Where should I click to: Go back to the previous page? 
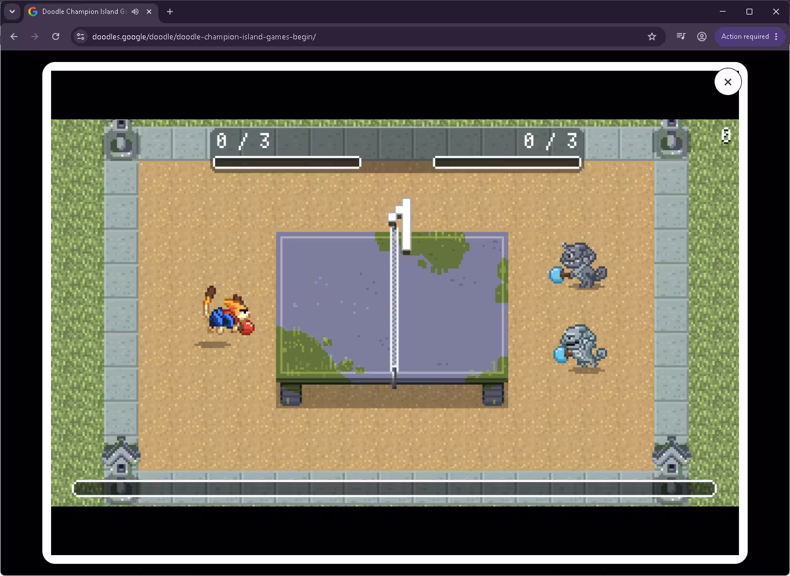tap(14, 37)
